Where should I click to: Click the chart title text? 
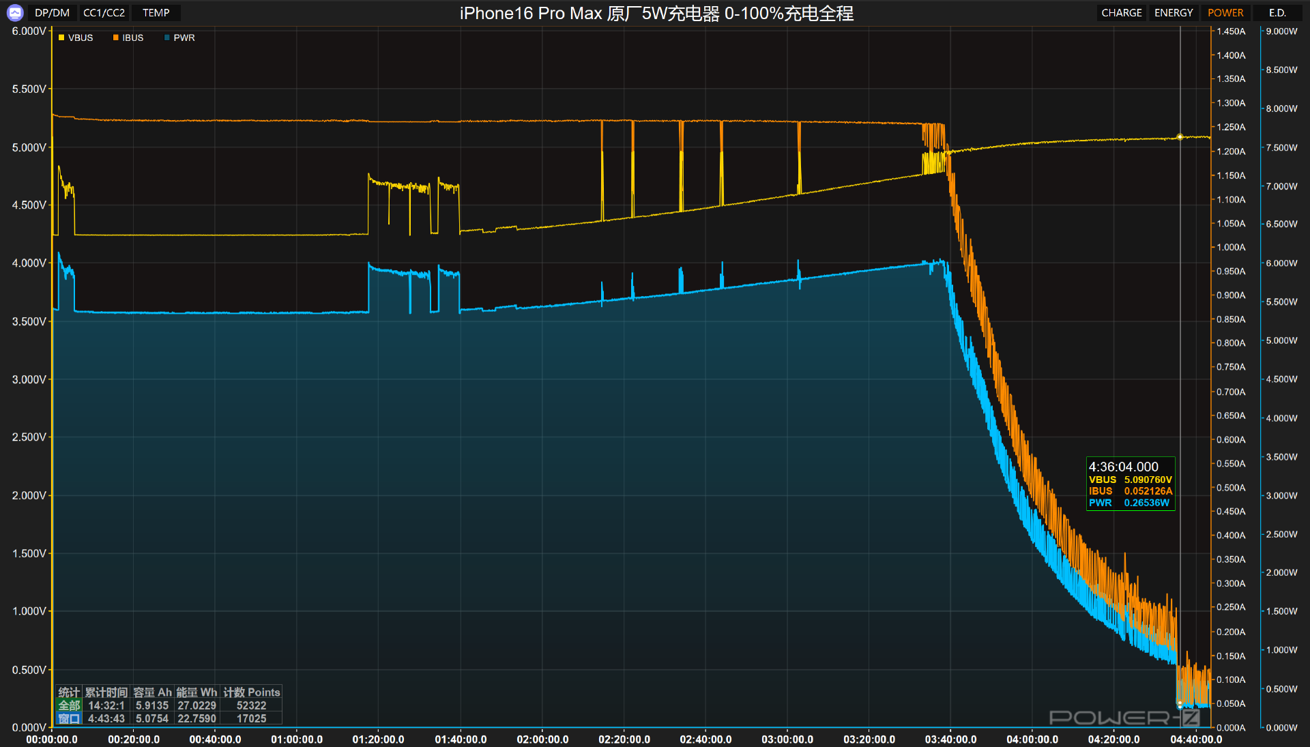click(x=656, y=13)
